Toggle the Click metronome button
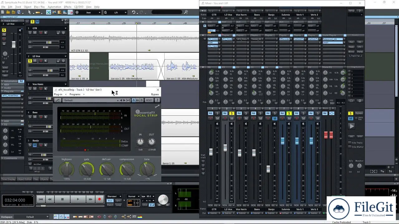Screen dimensions: 399x224 (x=145, y=205)
